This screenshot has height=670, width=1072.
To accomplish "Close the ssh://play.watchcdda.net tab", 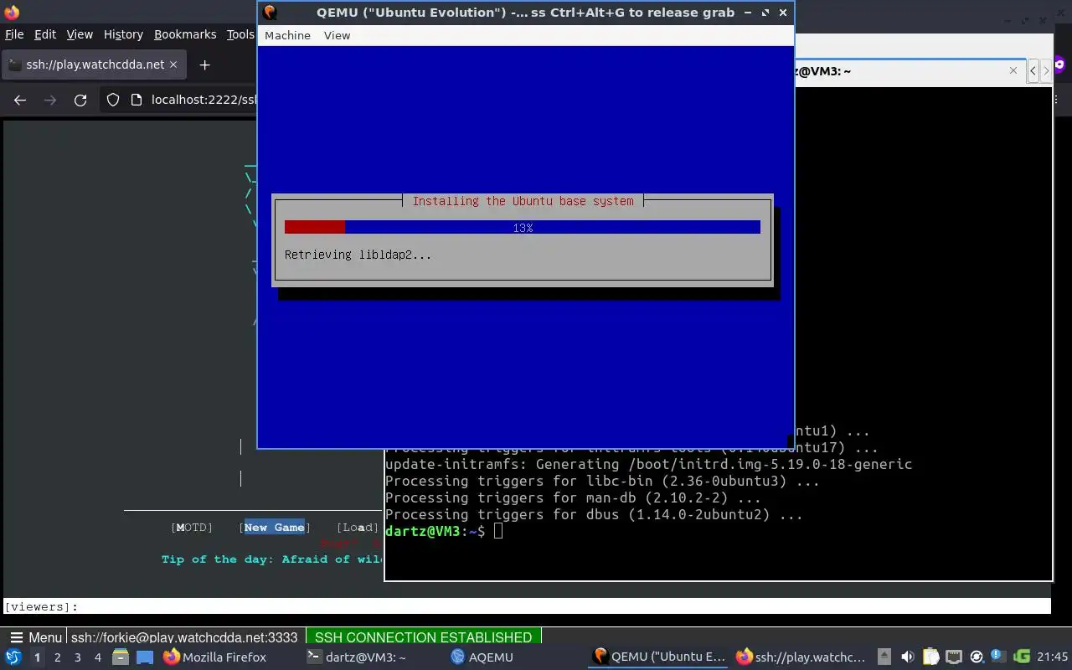I will tap(173, 64).
